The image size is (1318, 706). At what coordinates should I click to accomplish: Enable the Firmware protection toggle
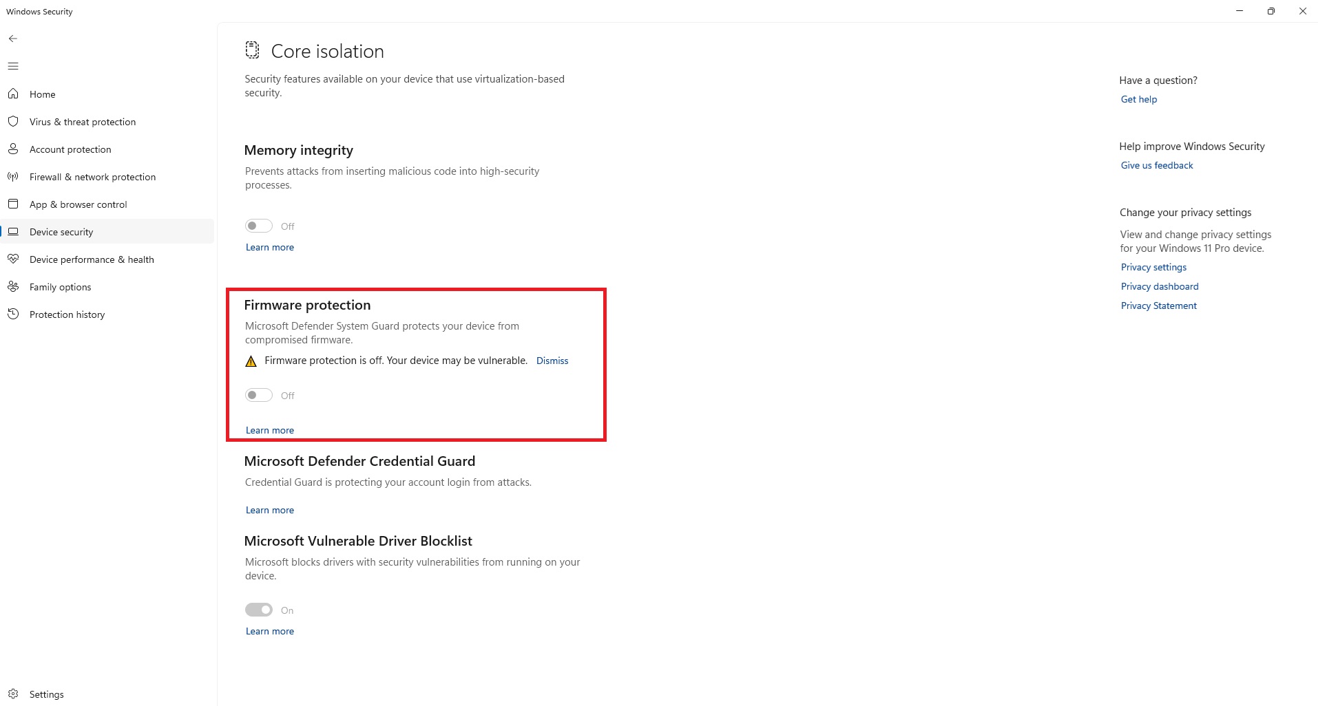coord(259,395)
